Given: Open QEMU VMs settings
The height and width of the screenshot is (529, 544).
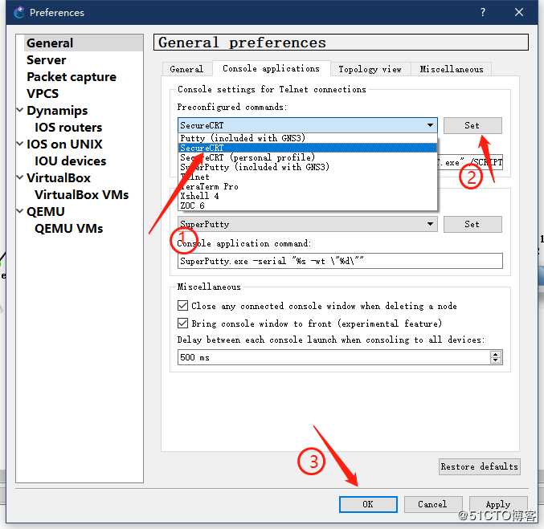Looking at the screenshot, I should (68, 229).
